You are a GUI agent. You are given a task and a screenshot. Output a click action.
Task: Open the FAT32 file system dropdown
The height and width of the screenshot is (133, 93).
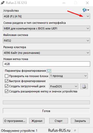46,40
